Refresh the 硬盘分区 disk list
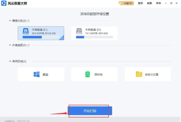The image size is (181, 122). pyautogui.click(x=28, y=21)
